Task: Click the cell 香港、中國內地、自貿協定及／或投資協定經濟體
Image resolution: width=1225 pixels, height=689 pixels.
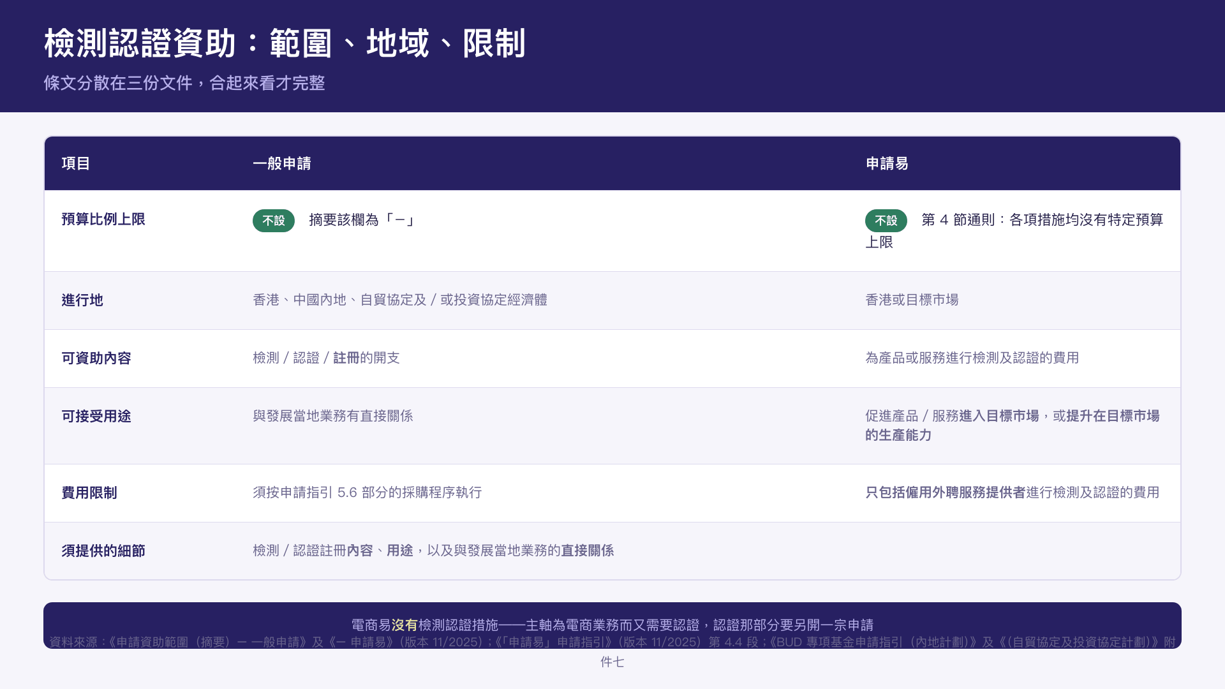Action: [x=400, y=300]
